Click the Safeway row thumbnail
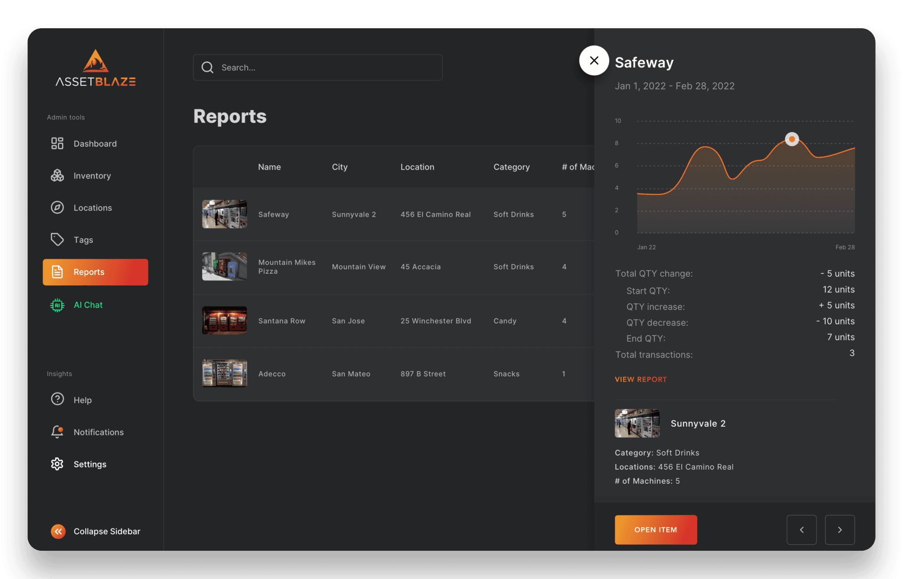The width and height of the screenshot is (903, 579). pos(224,214)
